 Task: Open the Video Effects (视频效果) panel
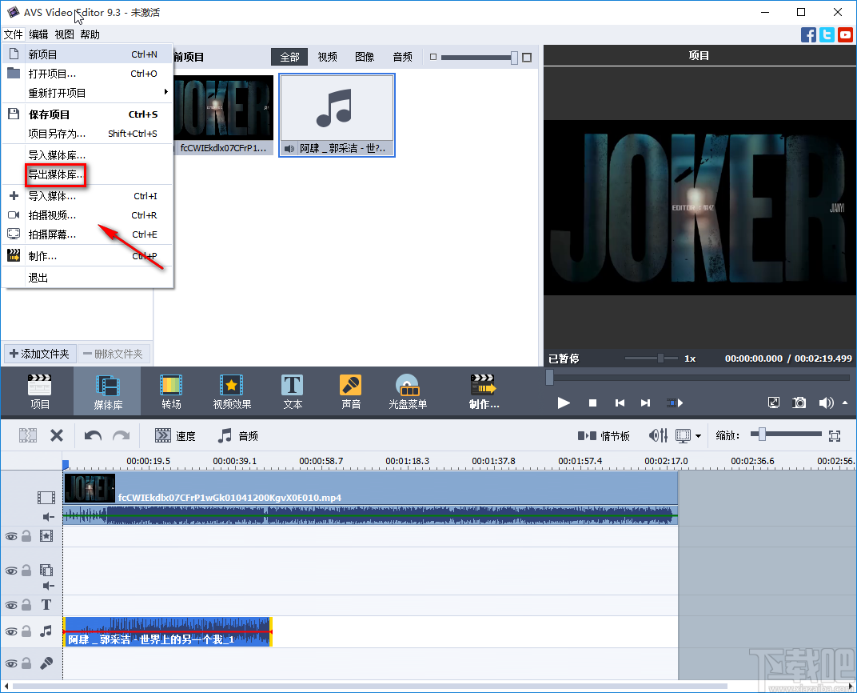point(231,391)
